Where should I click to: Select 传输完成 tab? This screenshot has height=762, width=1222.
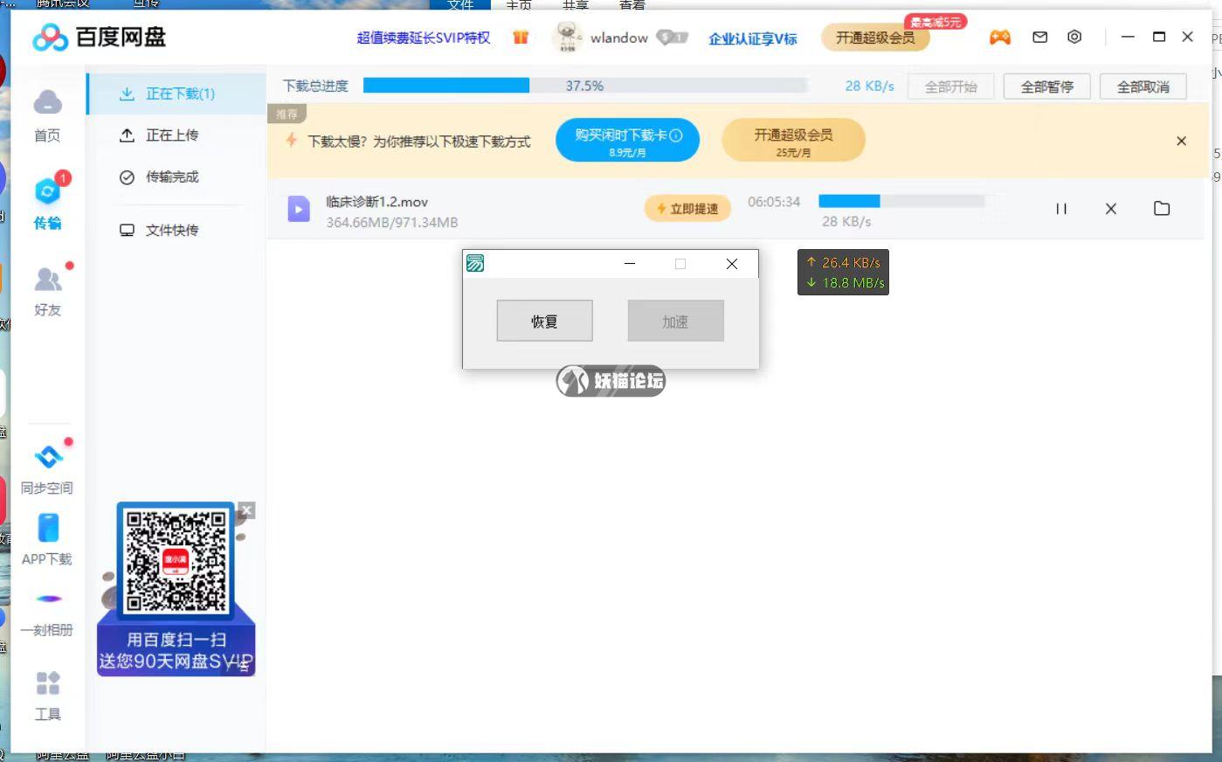(176, 177)
